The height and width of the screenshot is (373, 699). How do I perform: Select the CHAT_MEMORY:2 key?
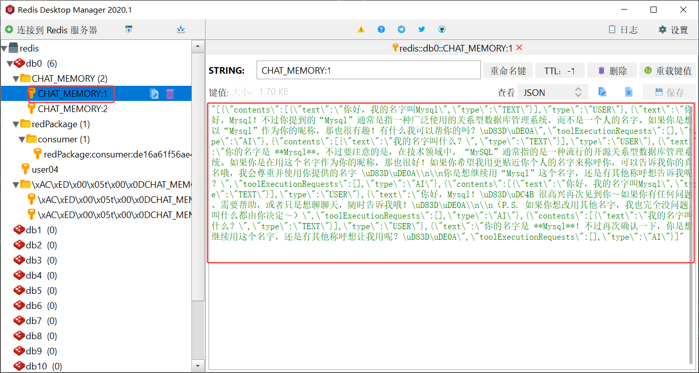72,109
